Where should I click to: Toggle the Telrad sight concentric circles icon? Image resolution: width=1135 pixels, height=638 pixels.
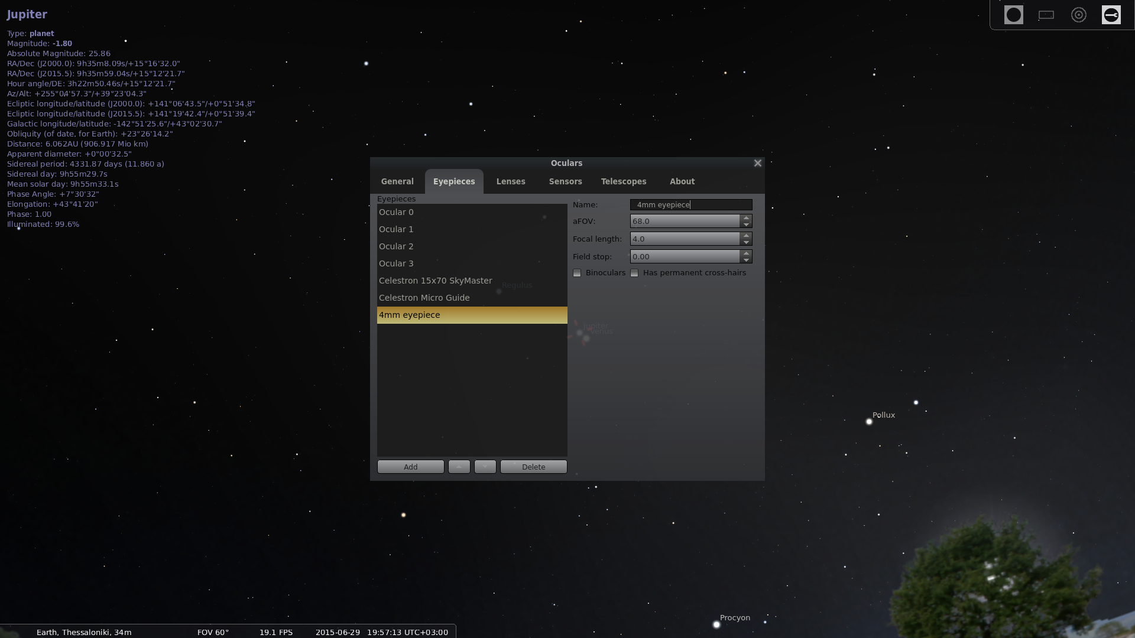pos(1079,15)
